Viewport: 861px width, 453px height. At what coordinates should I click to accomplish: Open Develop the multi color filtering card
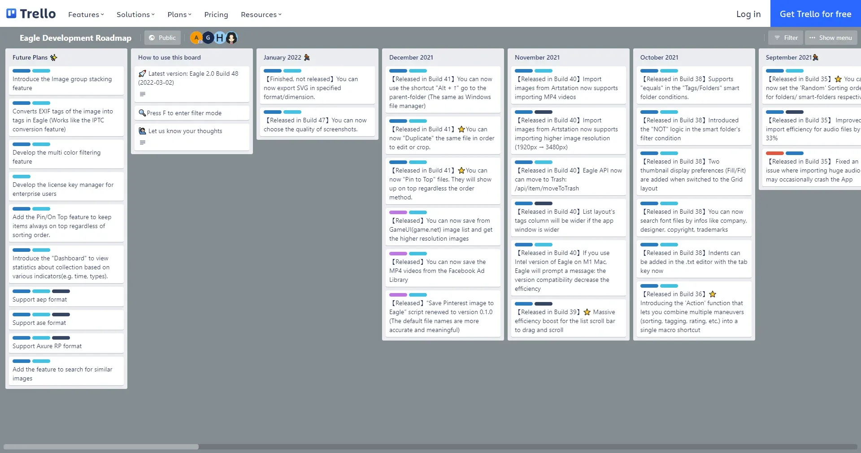(66, 154)
